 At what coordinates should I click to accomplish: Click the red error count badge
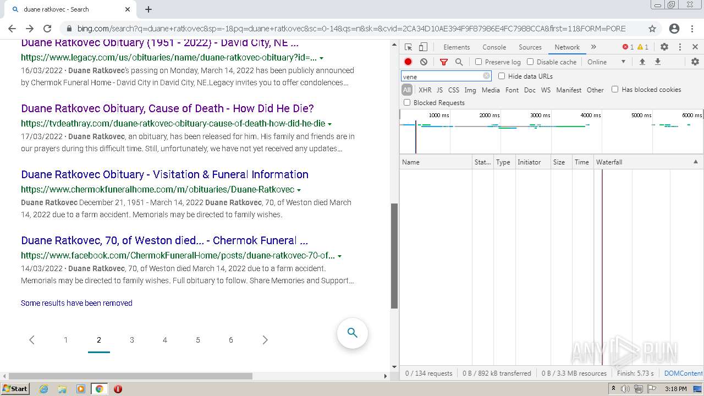[x=628, y=47]
